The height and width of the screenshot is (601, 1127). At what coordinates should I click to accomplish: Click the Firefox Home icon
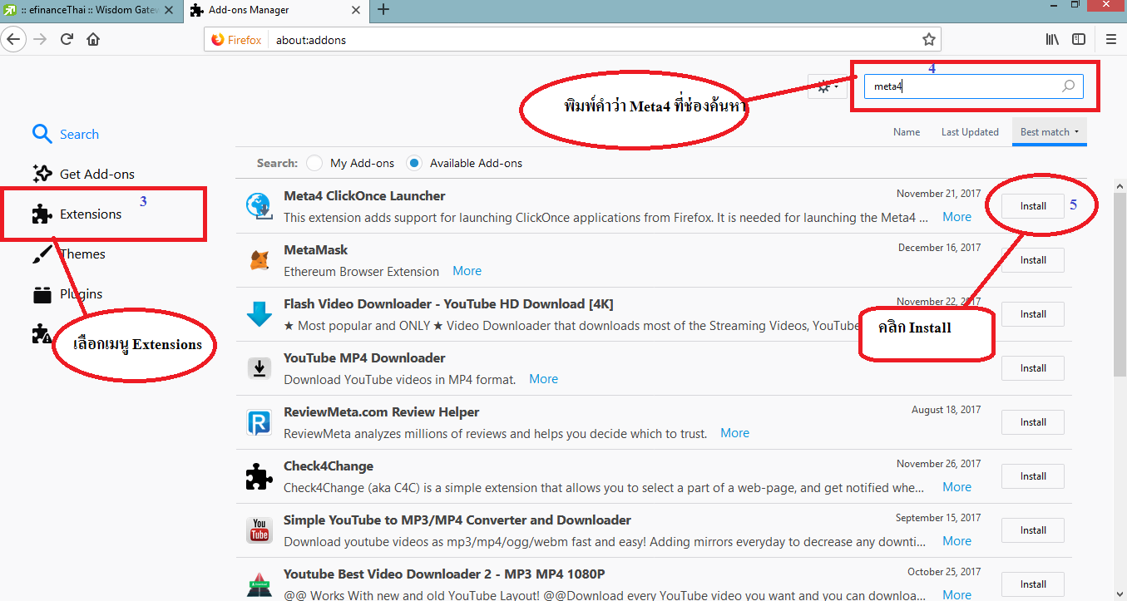click(x=93, y=39)
